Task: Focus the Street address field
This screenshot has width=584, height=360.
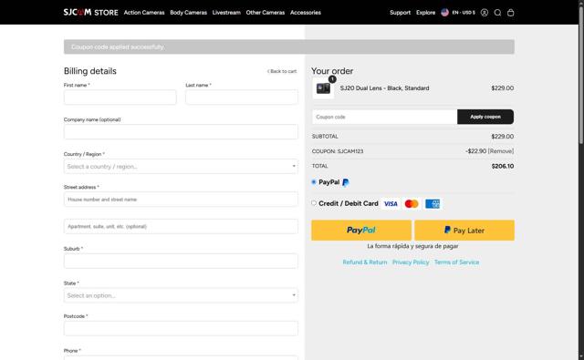Action: pyautogui.click(x=181, y=200)
